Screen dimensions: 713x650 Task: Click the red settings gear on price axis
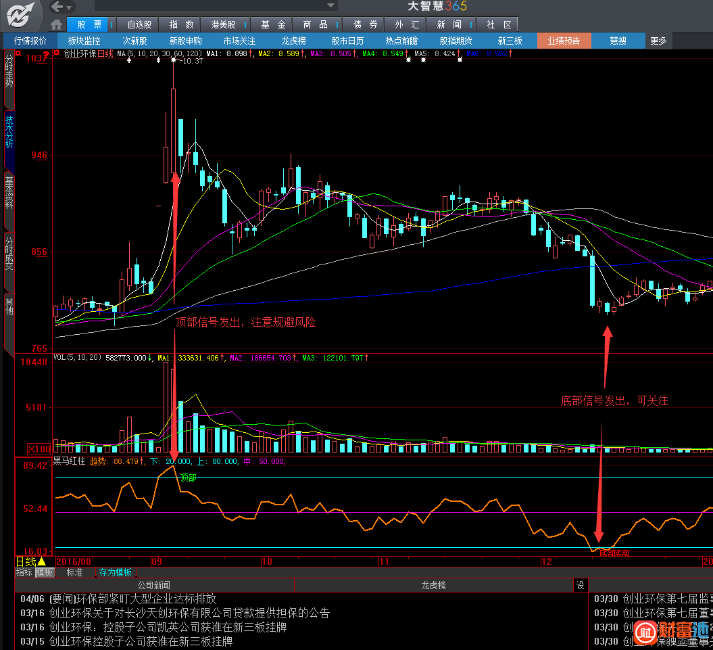pyautogui.click(x=18, y=53)
